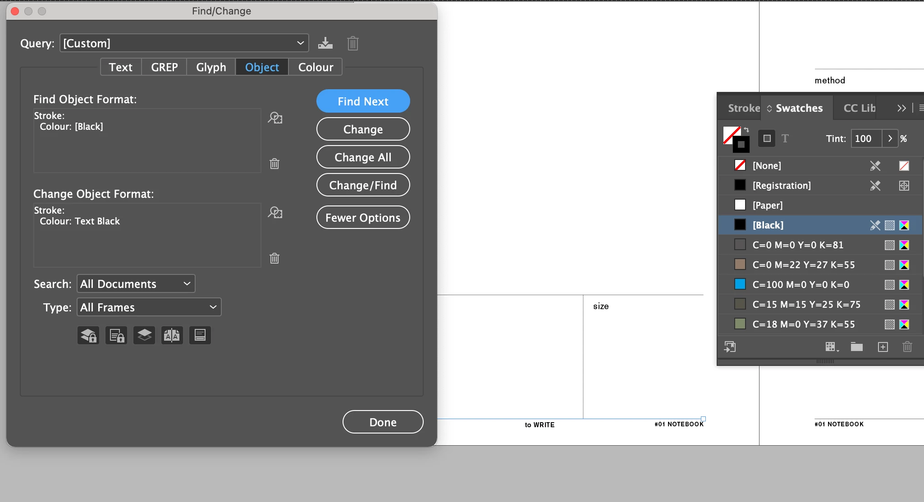
Task: Switch to the Stroke panel tab
Action: [743, 108]
